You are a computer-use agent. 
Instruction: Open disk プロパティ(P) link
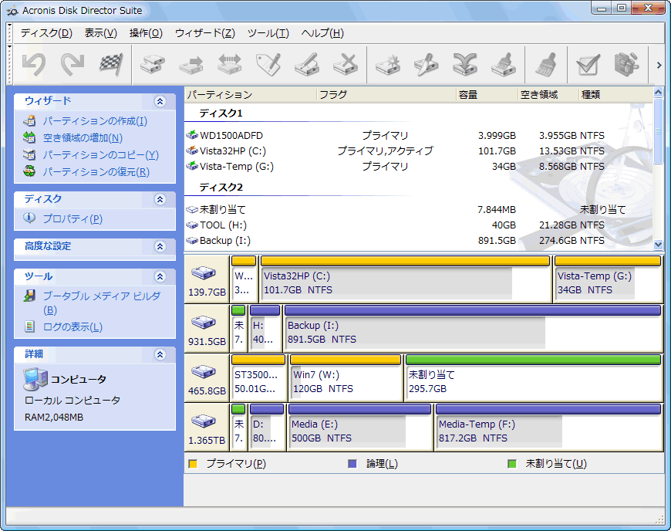click(x=72, y=219)
